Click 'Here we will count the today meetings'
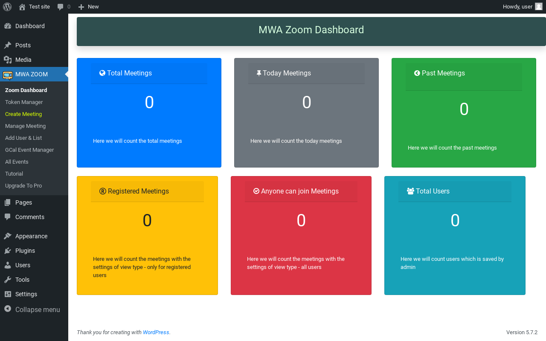 (296, 141)
